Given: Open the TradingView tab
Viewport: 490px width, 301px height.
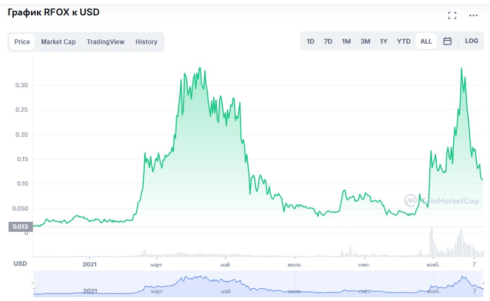Looking at the screenshot, I should 105,42.
